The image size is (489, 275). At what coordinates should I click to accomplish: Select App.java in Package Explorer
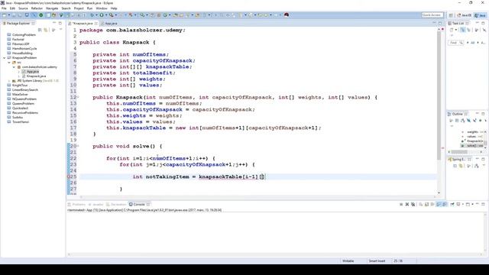[x=32, y=71]
